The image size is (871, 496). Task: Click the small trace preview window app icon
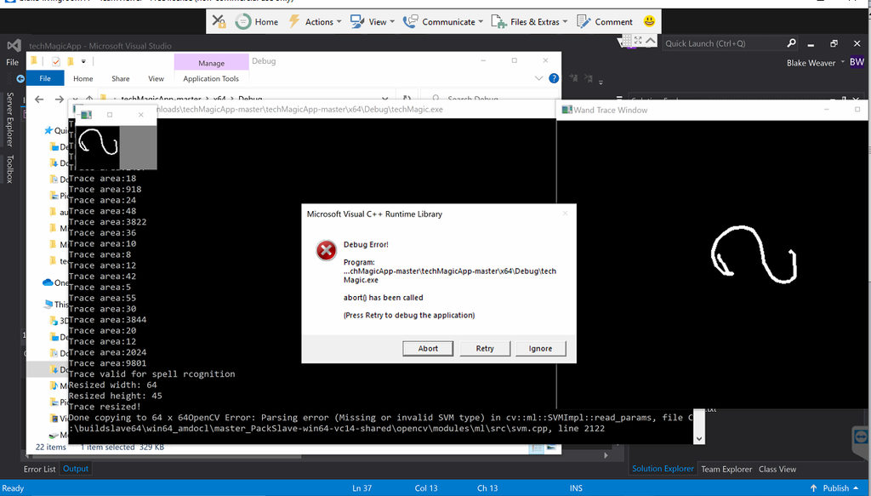(x=86, y=114)
